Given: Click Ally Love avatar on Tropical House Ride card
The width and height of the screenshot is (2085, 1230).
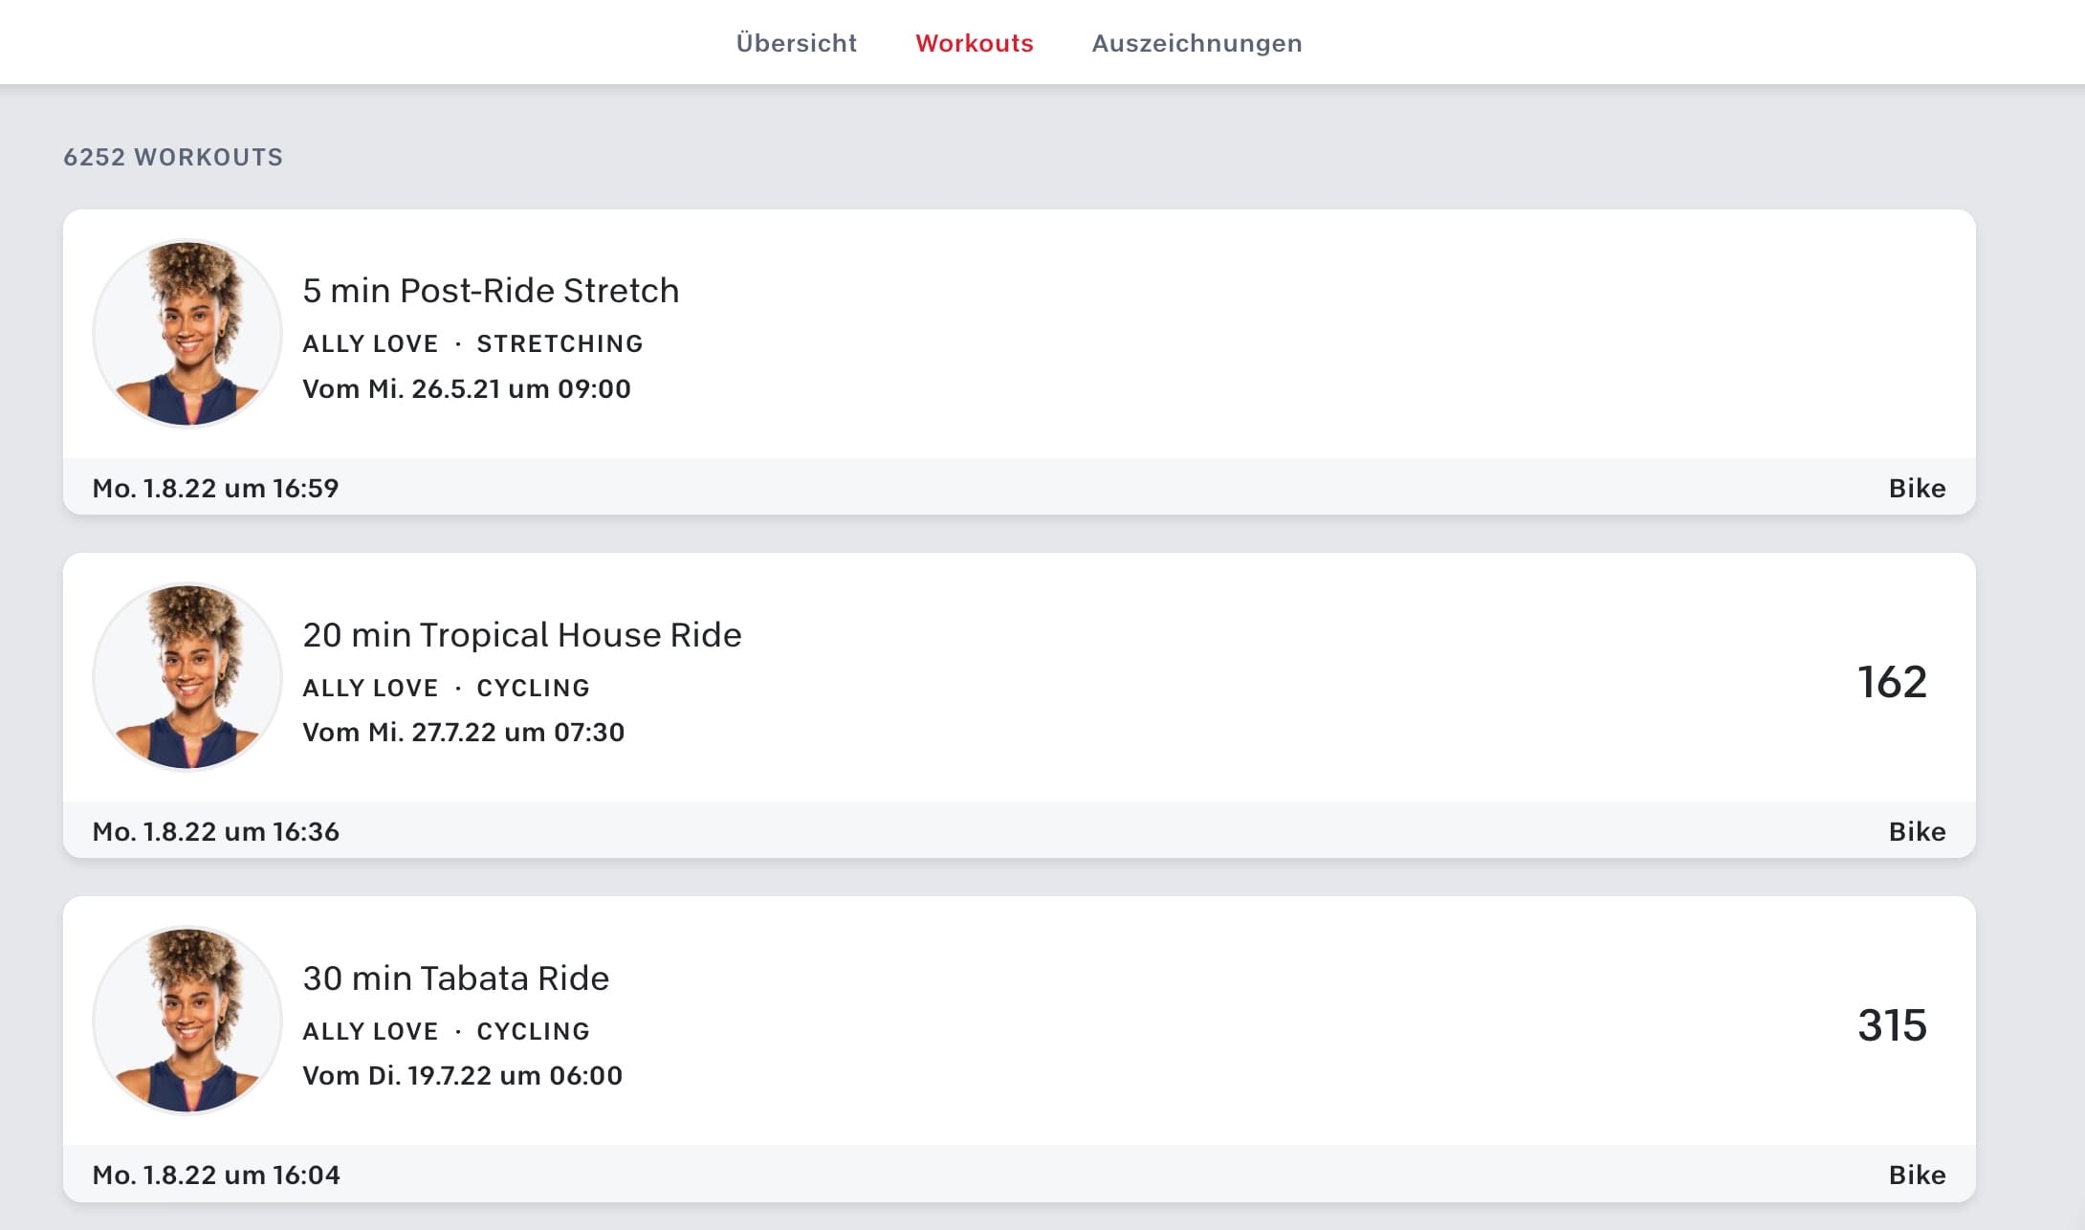Looking at the screenshot, I should [x=187, y=677].
